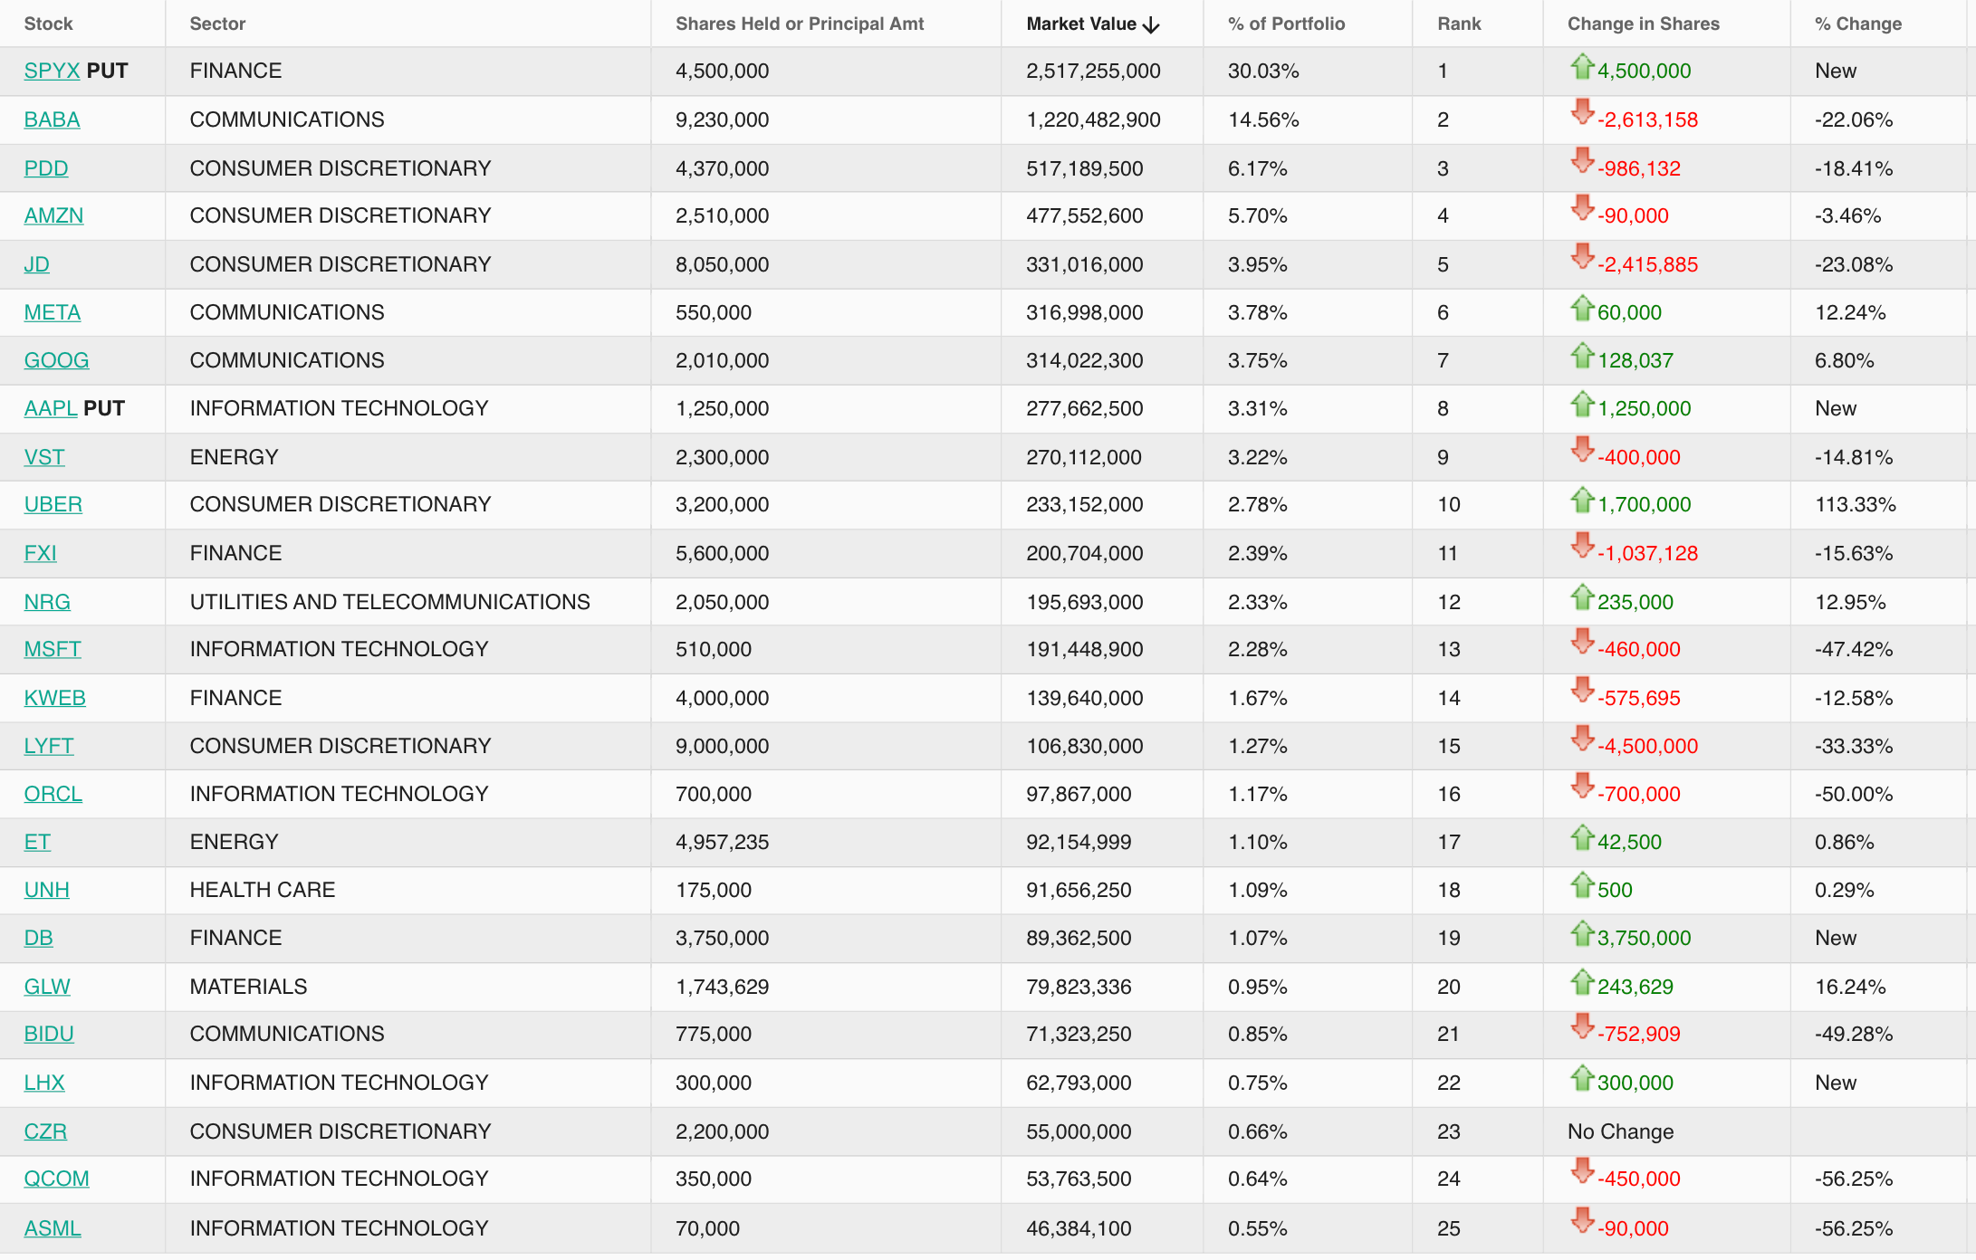The height and width of the screenshot is (1260, 1976).
Task: Open the NRG stock link
Action: (x=47, y=602)
